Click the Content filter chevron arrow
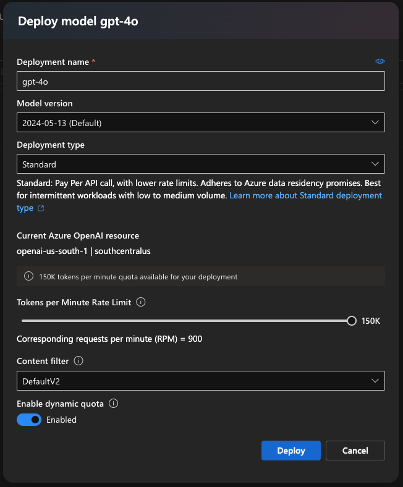403x487 pixels. [375, 381]
